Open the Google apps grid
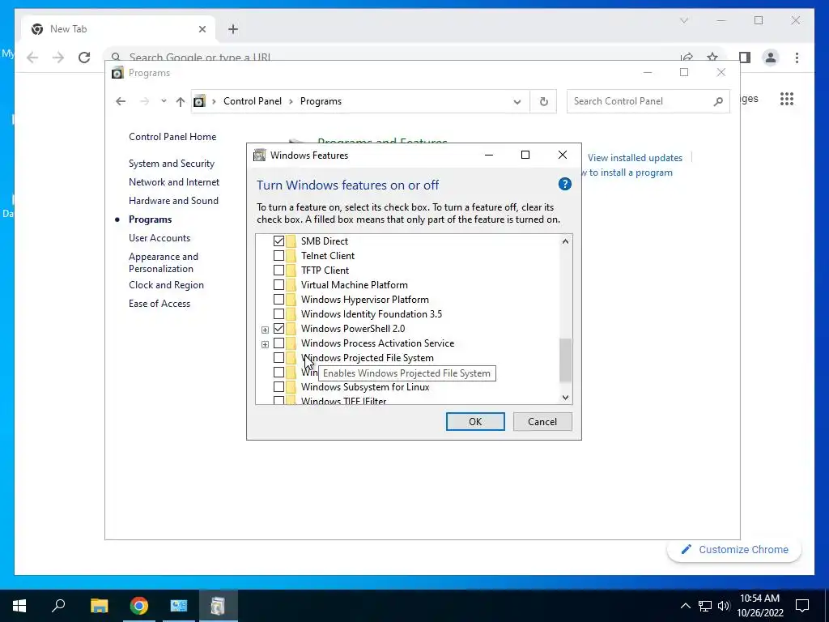The width and height of the screenshot is (829, 622). point(787,99)
